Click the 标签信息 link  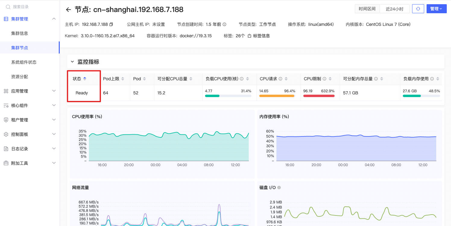pos(261,36)
